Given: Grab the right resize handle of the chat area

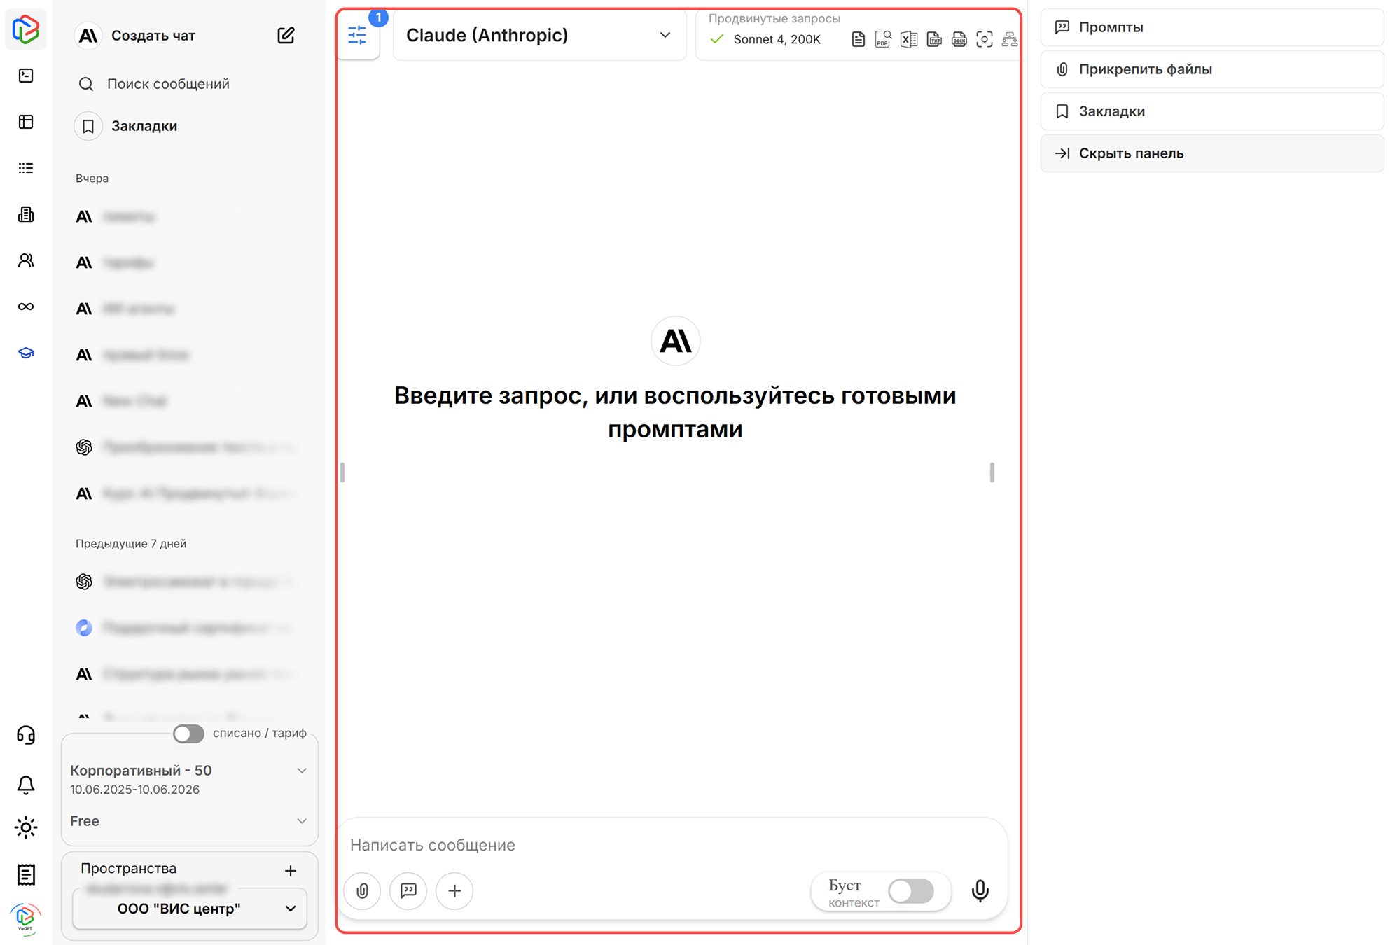Looking at the screenshot, I should click(992, 472).
